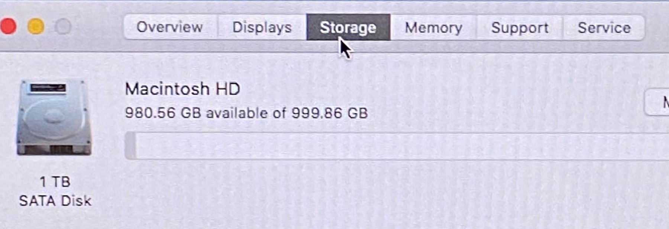Open the Displays tab
This screenshot has width=669, height=229.
(x=262, y=27)
